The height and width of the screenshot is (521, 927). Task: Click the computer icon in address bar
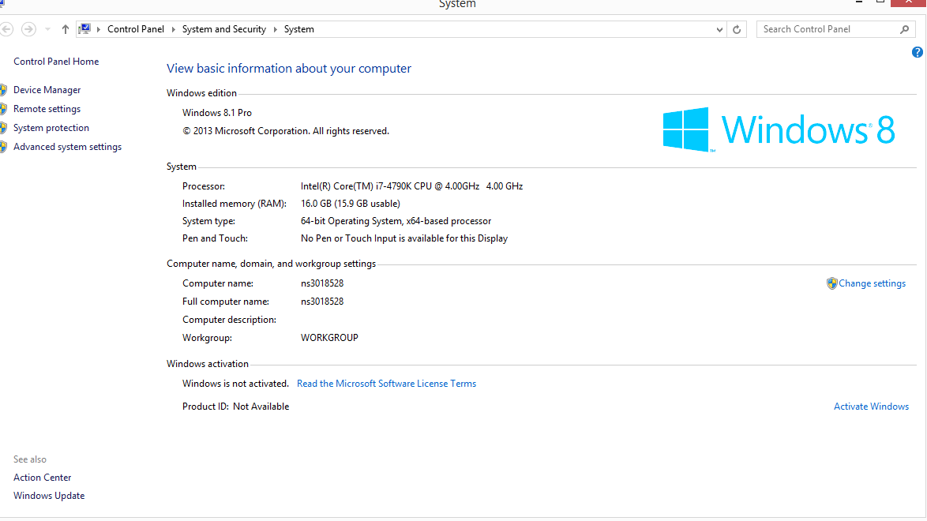coord(85,29)
